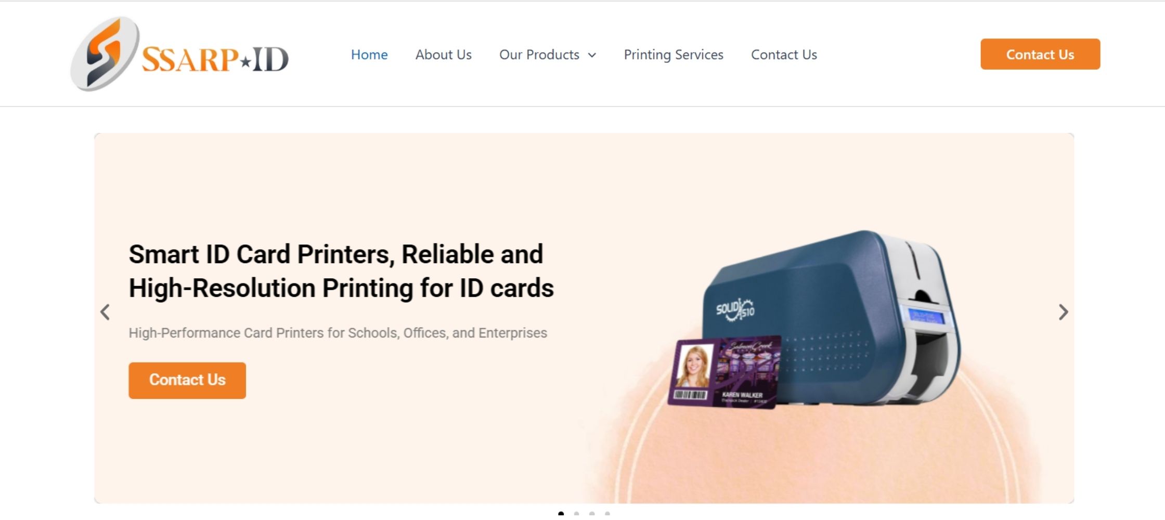Viewport: 1165px width, 520px height.
Task: Click the printer's blue LCD display
Action: pos(927,316)
